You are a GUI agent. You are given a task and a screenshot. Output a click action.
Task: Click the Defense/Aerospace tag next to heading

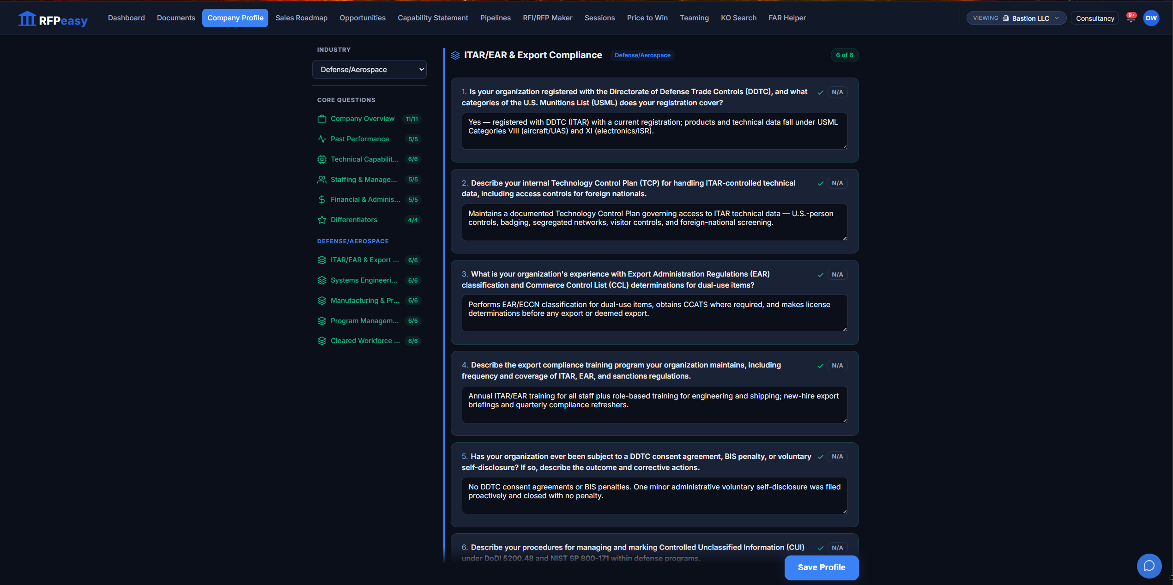tap(642, 55)
